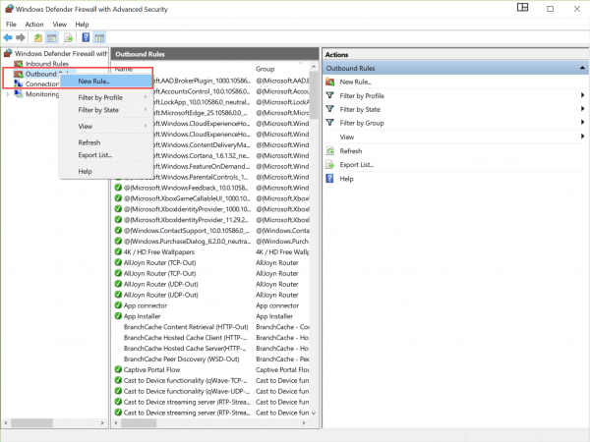Click the Help icon in Actions pane
Image resolution: width=590 pixels, height=442 pixels.
coord(330,179)
